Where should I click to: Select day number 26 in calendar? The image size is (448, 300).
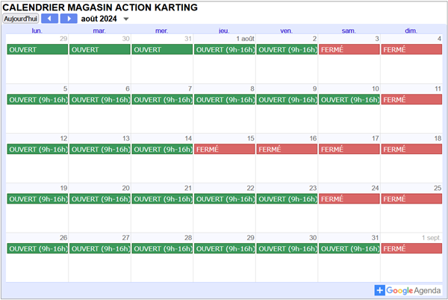point(63,238)
